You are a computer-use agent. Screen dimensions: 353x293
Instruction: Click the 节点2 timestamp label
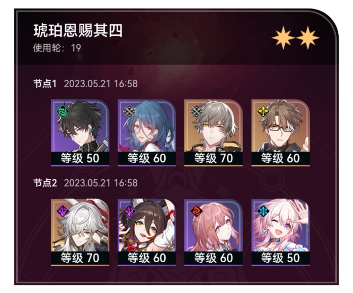coord(101,183)
